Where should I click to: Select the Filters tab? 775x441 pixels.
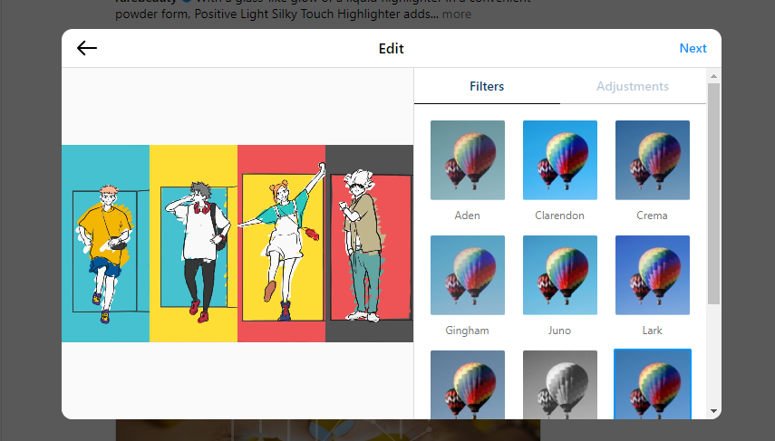pyautogui.click(x=487, y=87)
